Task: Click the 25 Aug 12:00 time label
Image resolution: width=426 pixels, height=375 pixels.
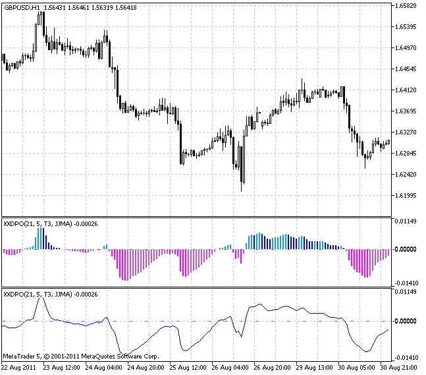Action: coord(189,367)
